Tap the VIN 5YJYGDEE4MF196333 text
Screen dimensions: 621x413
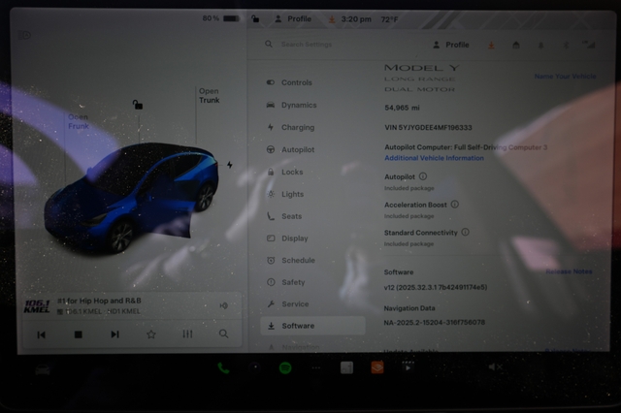428,127
